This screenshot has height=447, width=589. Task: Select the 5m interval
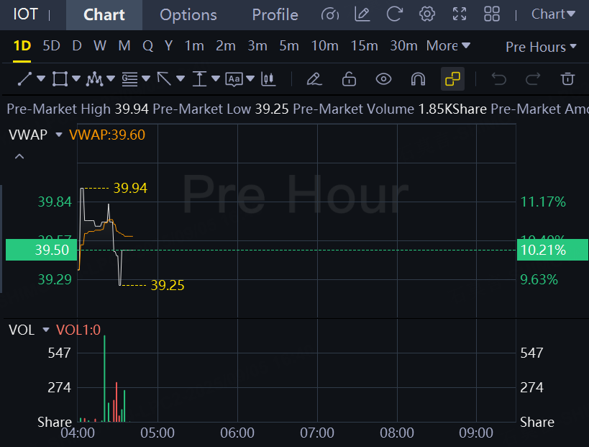[x=289, y=46]
